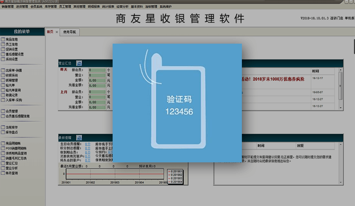This screenshot has height=206, width=355.
Task: Open the 库存管理 menu
Action: point(51,7)
